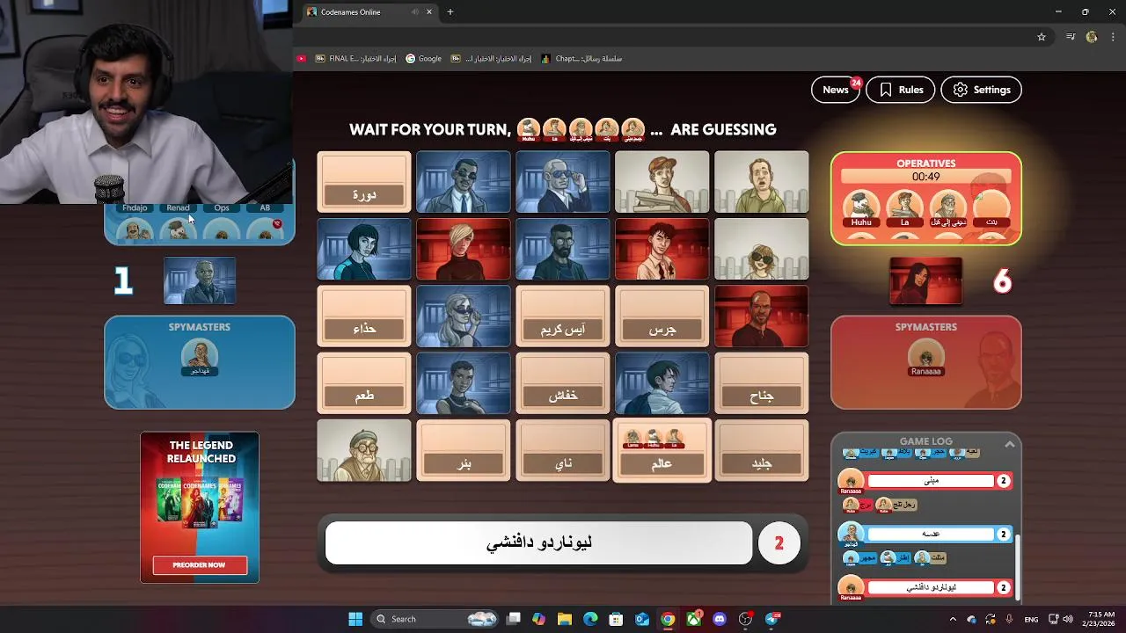Switch to the Codenames Online tab
This screenshot has width=1126, height=633.
tap(369, 12)
